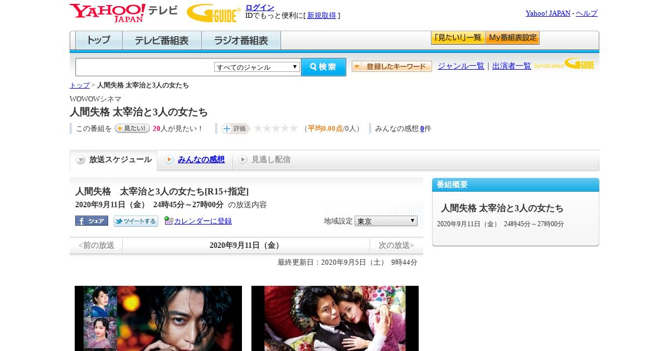This screenshot has height=351, width=669.
Task: Click the Syndicated G-GUIDE logo near search
Action: click(564, 64)
